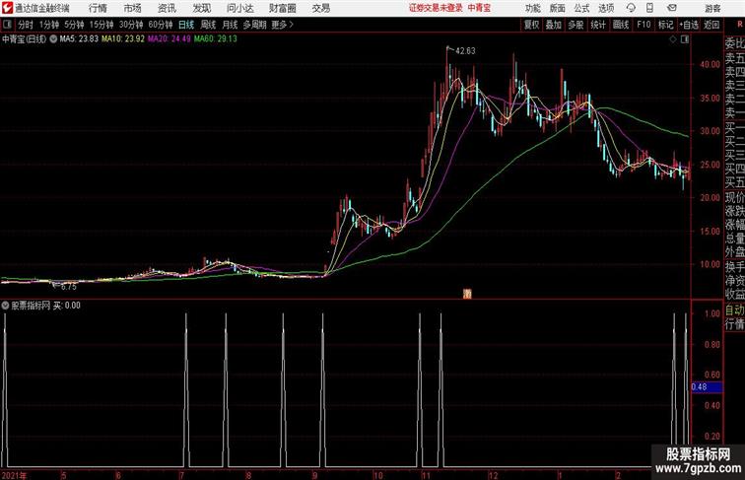
Task: Click the 股票指标网 indicator name
Action: (x=31, y=306)
